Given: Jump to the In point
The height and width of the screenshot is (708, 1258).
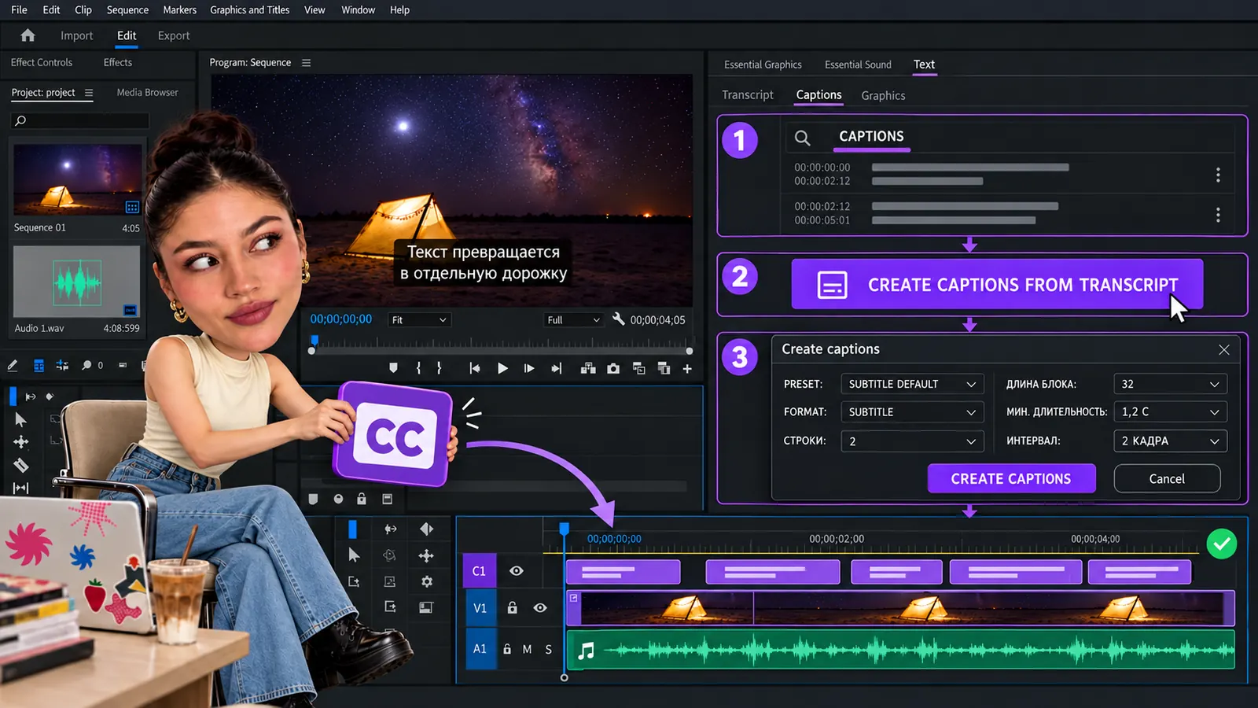Looking at the screenshot, I should pos(474,368).
